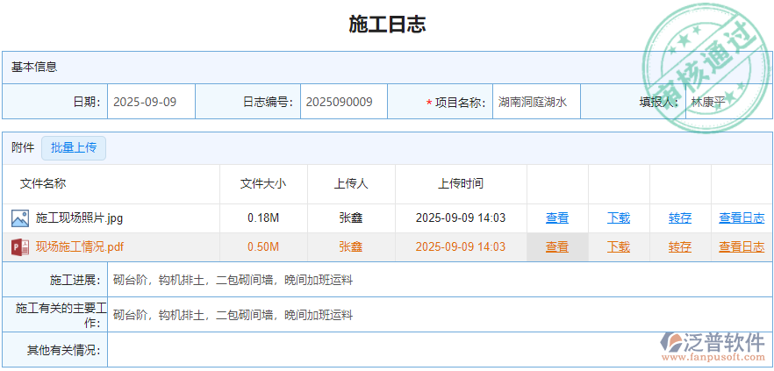The height and width of the screenshot is (371, 774).
Task: Click 转存 for 现场施工情况.pdf
Action: [680, 247]
